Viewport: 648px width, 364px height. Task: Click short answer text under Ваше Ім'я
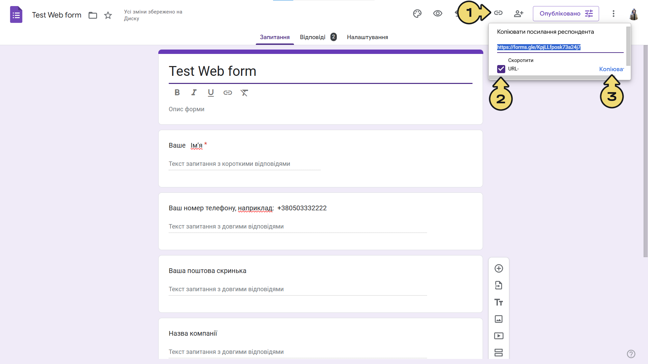(x=230, y=164)
